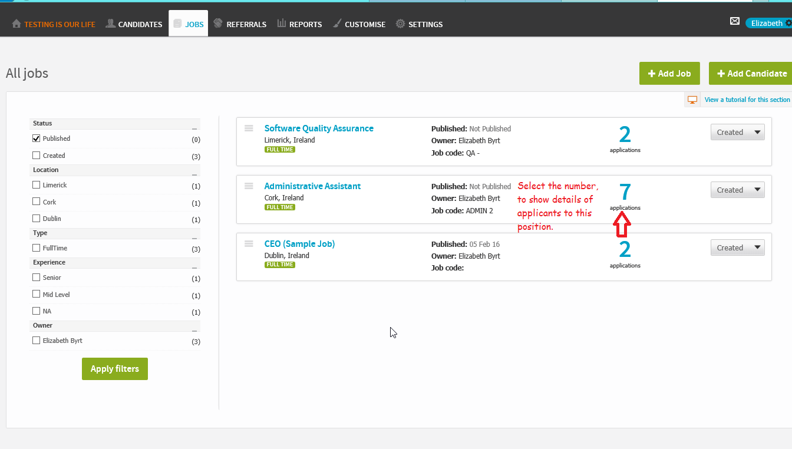Enable the Created status filter checkbox
792x449 pixels.
click(37, 156)
